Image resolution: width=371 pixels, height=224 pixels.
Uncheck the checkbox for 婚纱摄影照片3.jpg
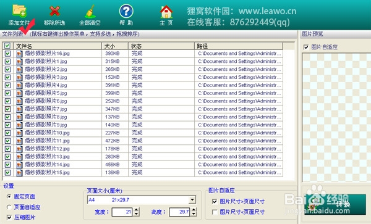pyautogui.click(x=7, y=77)
